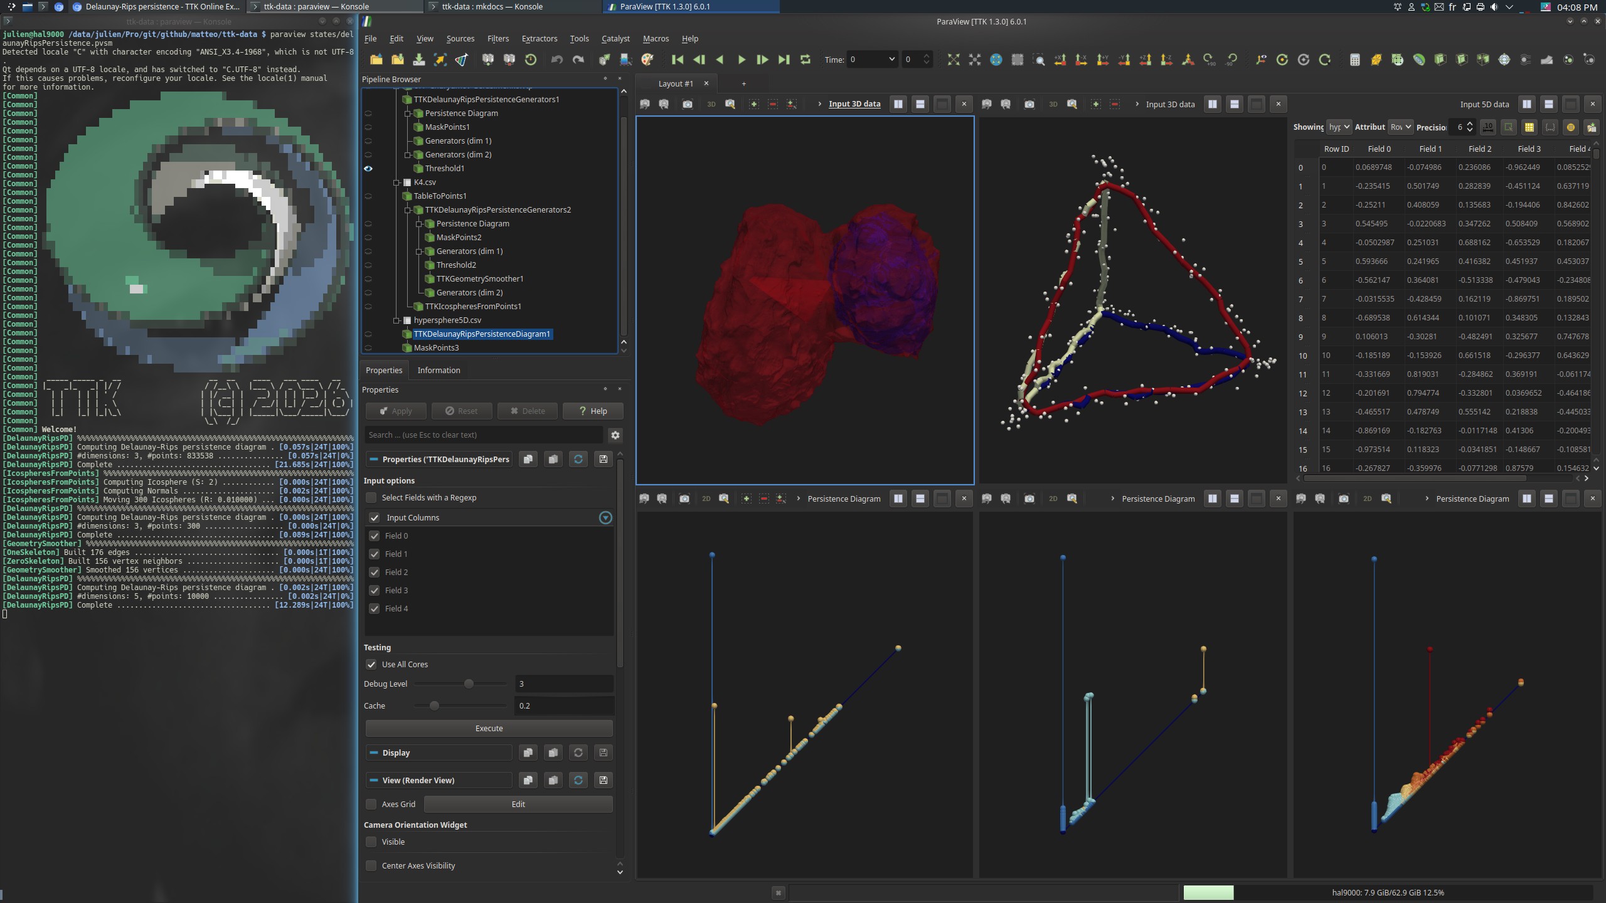This screenshot has height=903, width=1606.
Task: Play the animation with the Play icon
Action: pos(741,60)
